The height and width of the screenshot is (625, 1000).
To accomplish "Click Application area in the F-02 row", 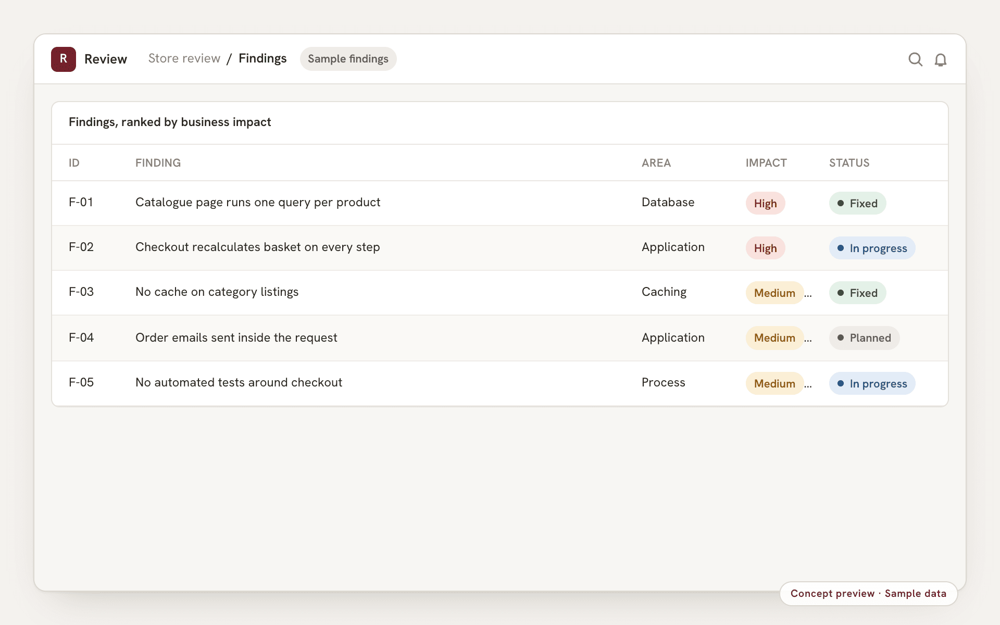I will (x=673, y=247).
